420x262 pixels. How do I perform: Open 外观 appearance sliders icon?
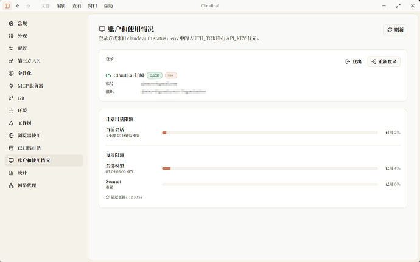point(11,36)
